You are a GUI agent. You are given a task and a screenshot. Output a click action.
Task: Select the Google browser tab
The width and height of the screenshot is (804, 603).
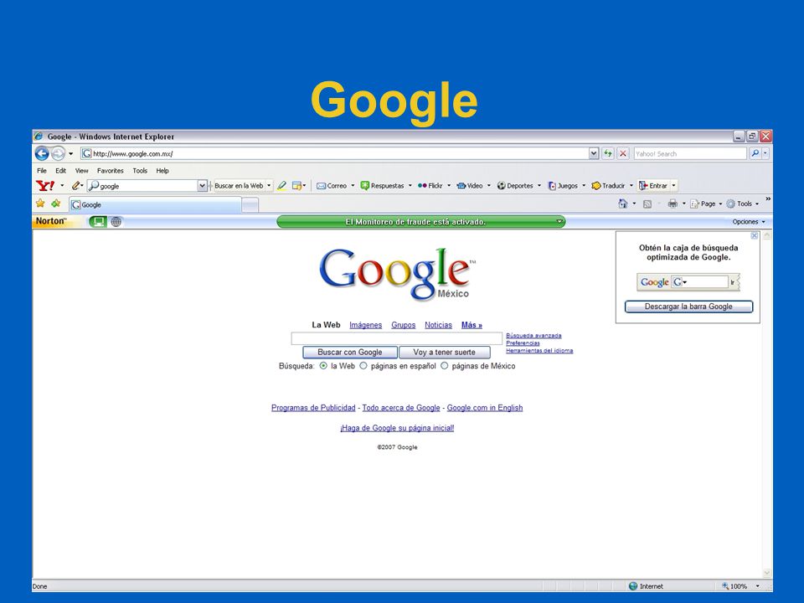pyautogui.click(x=155, y=204)
